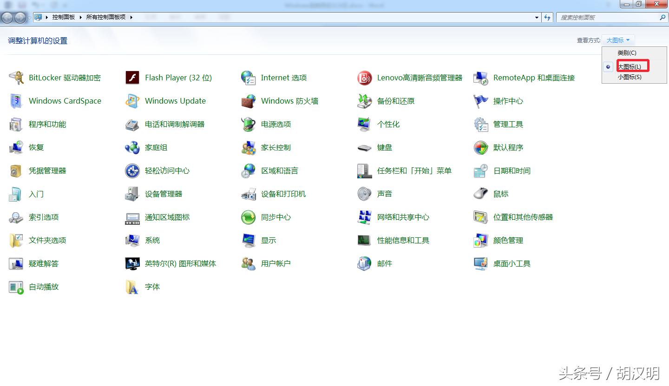Screen dimensions: 669x386
Task: Open the 查看方式 dropdown
Action: (x=618, y=40)
